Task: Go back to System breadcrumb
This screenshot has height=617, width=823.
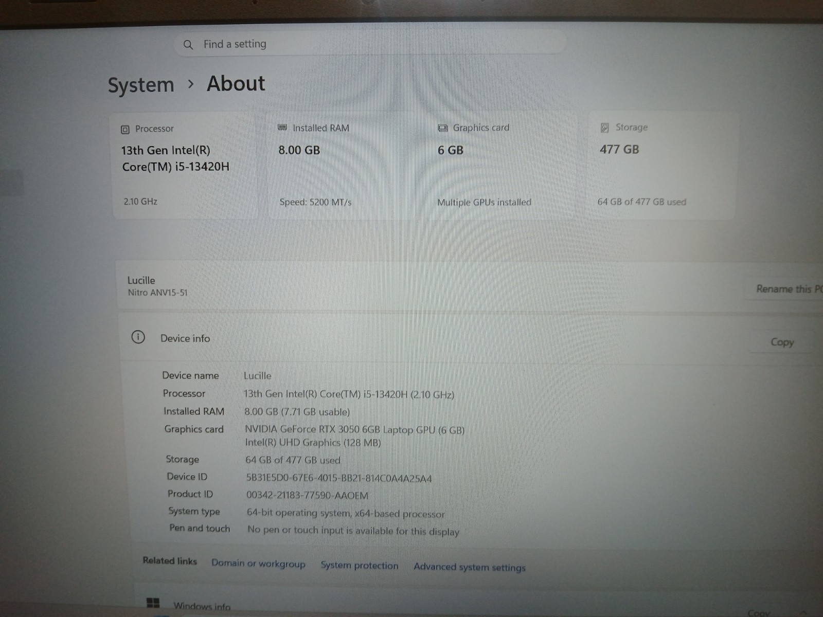Action: pyautogui.click(x=141, y=85)
